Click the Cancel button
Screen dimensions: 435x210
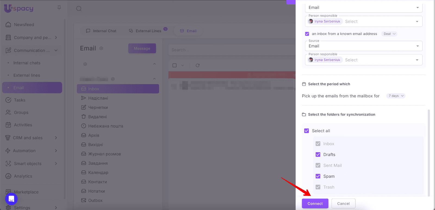(x=343, y=203)
